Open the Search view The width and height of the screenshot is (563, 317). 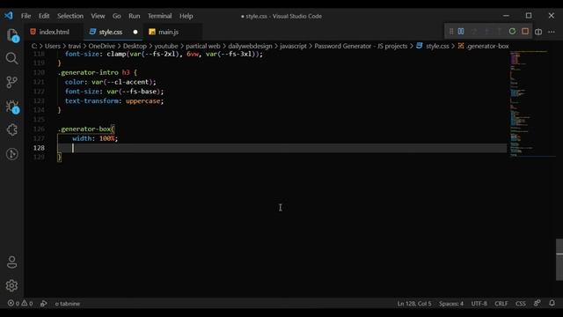[11, 58]
